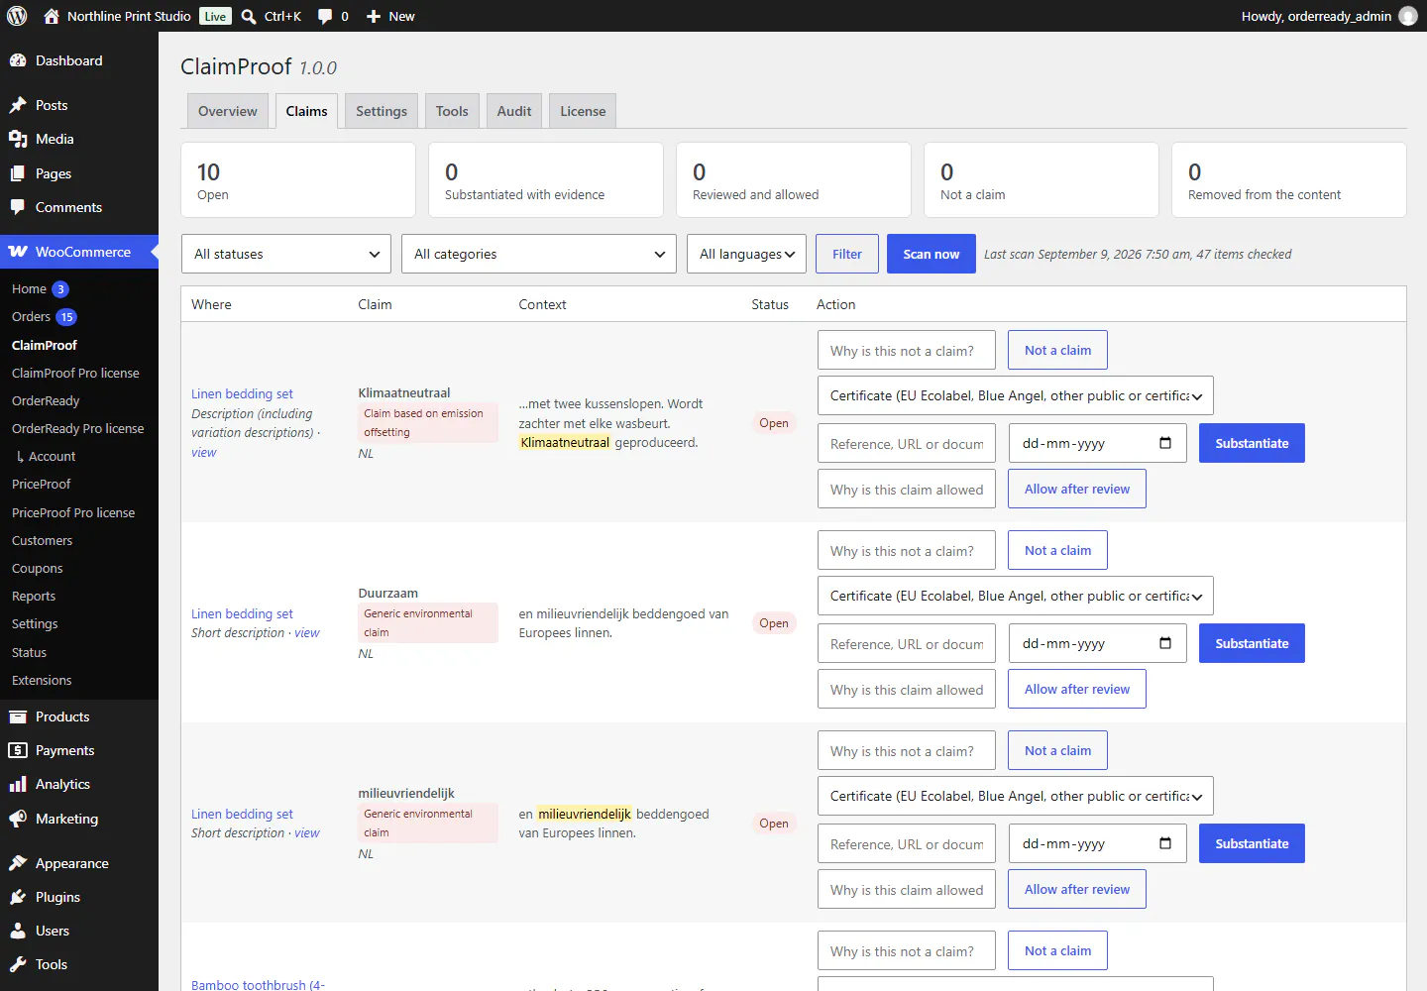Screen dimensions: 1427x991
Task: Open the date picker for Duurzaam claim
Action: [1165, 643]
